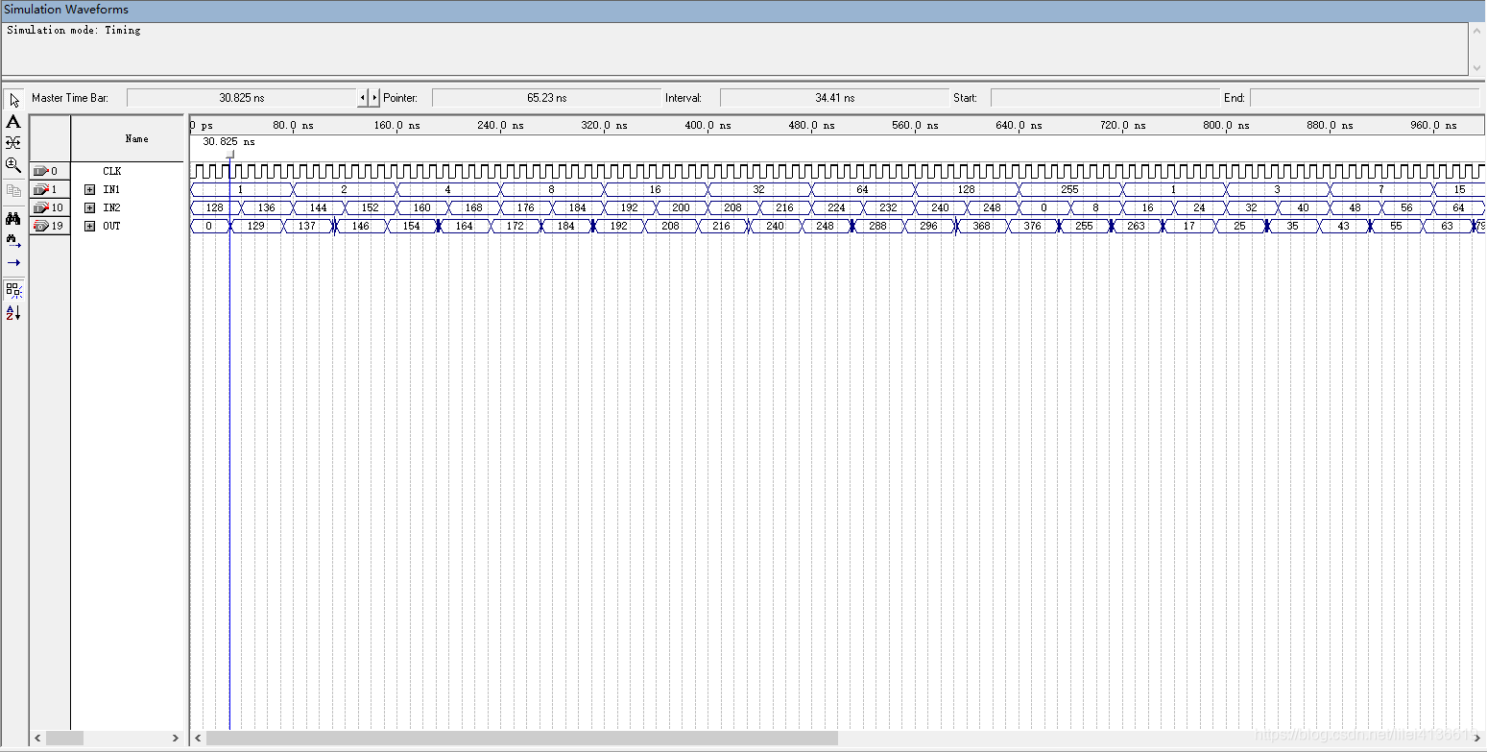This screenshot has height=752, width=1487.
Task: Click the OUT signal name
Action: [x=111, y=226]
